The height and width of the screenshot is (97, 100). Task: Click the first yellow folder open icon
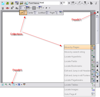coord(8,3)
